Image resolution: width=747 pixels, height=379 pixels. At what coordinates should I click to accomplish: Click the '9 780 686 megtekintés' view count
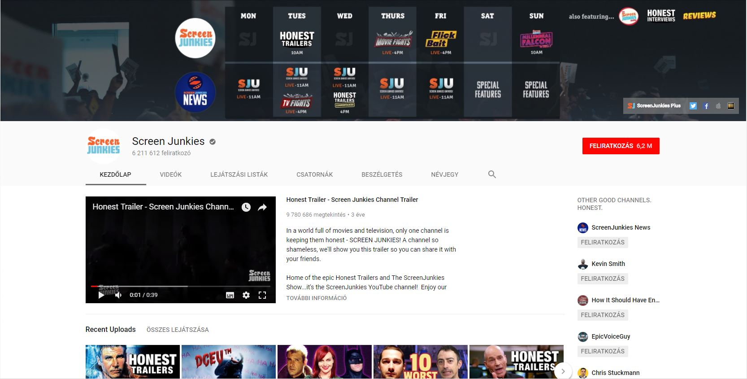coord(316,215)
